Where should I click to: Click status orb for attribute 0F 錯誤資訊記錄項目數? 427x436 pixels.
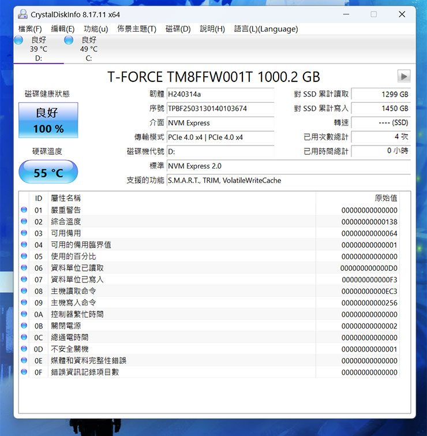click(x=24, y=372)
